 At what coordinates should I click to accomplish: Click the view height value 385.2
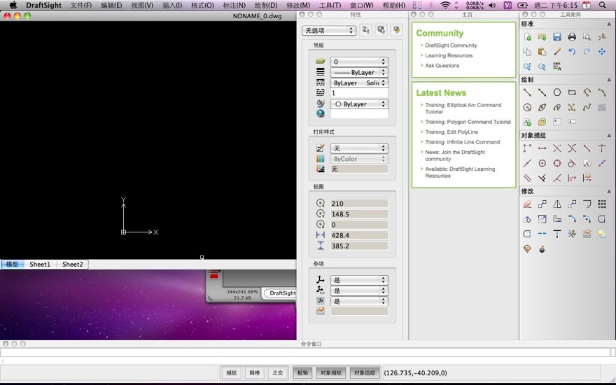[359, 246]
